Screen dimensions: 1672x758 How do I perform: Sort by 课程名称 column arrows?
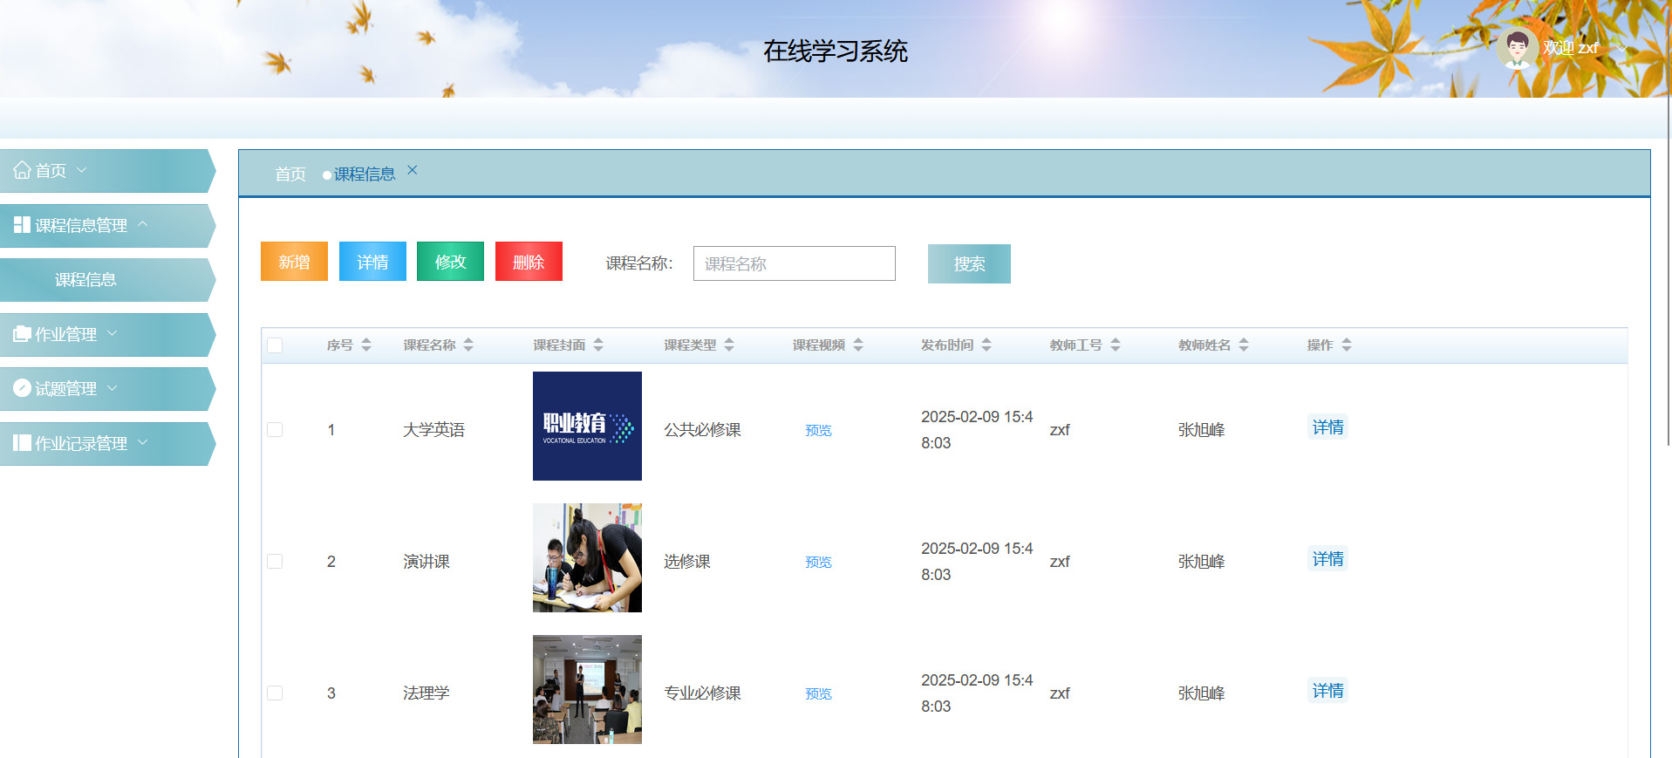coord(468,345)
